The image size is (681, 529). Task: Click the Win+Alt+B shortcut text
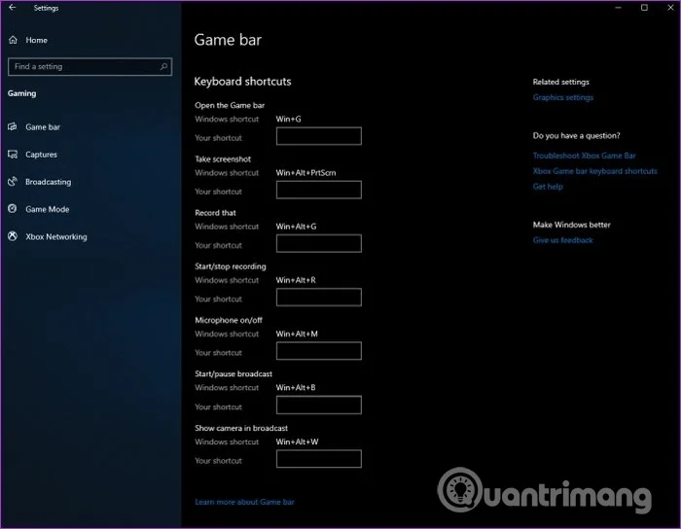tap(296, 388)
